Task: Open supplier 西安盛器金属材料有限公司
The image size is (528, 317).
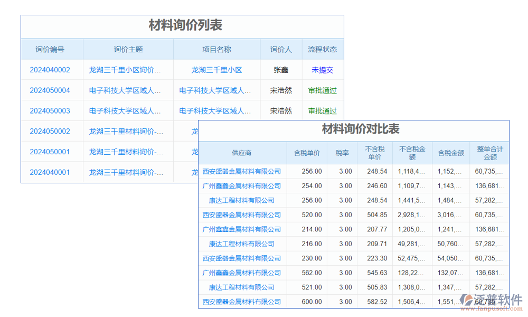Action: (241, 171)
